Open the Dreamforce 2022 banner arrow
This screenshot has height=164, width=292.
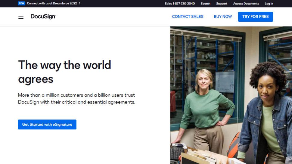pyautogui.click(x=79, y=3)
